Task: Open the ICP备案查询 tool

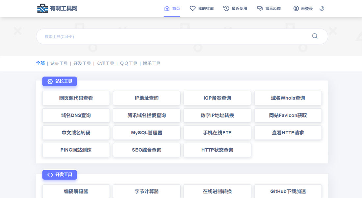Action: click(x=217, y=98)
